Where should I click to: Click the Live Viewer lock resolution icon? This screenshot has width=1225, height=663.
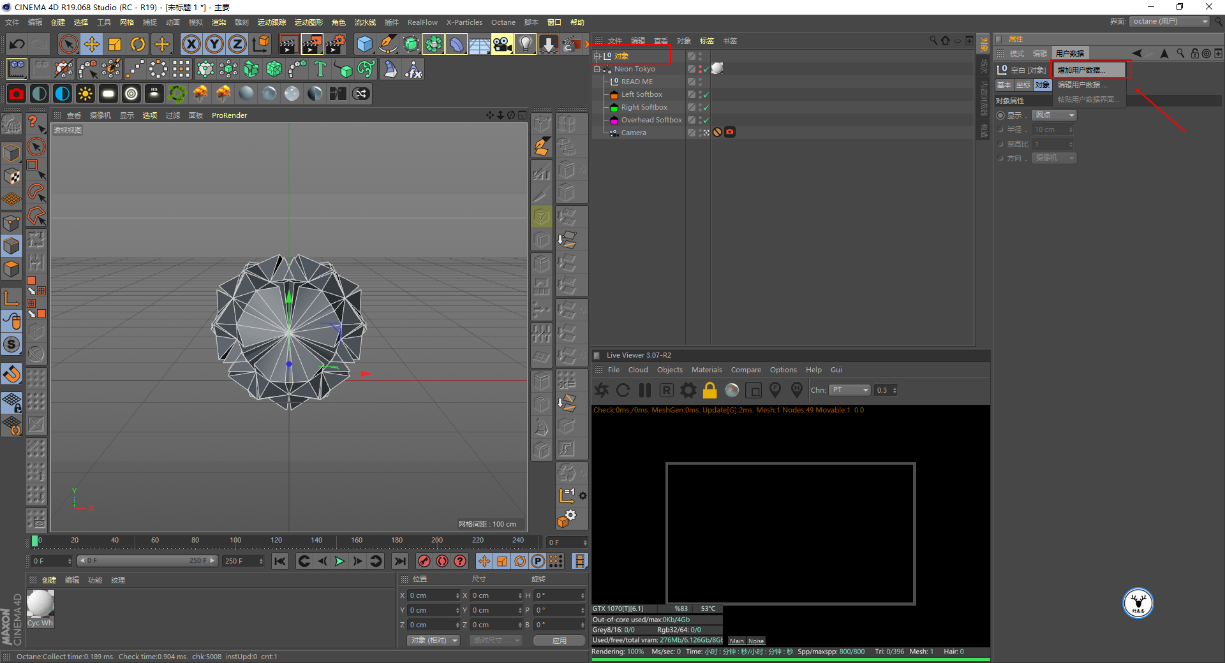pyautogui.click(x=710, y=390)
